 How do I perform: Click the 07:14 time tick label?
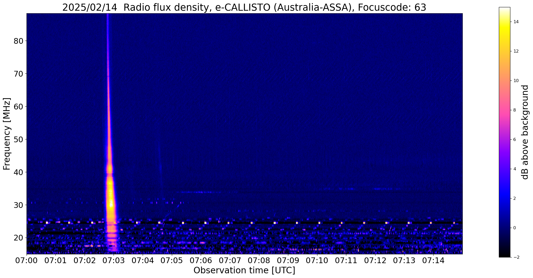point(433,261)
